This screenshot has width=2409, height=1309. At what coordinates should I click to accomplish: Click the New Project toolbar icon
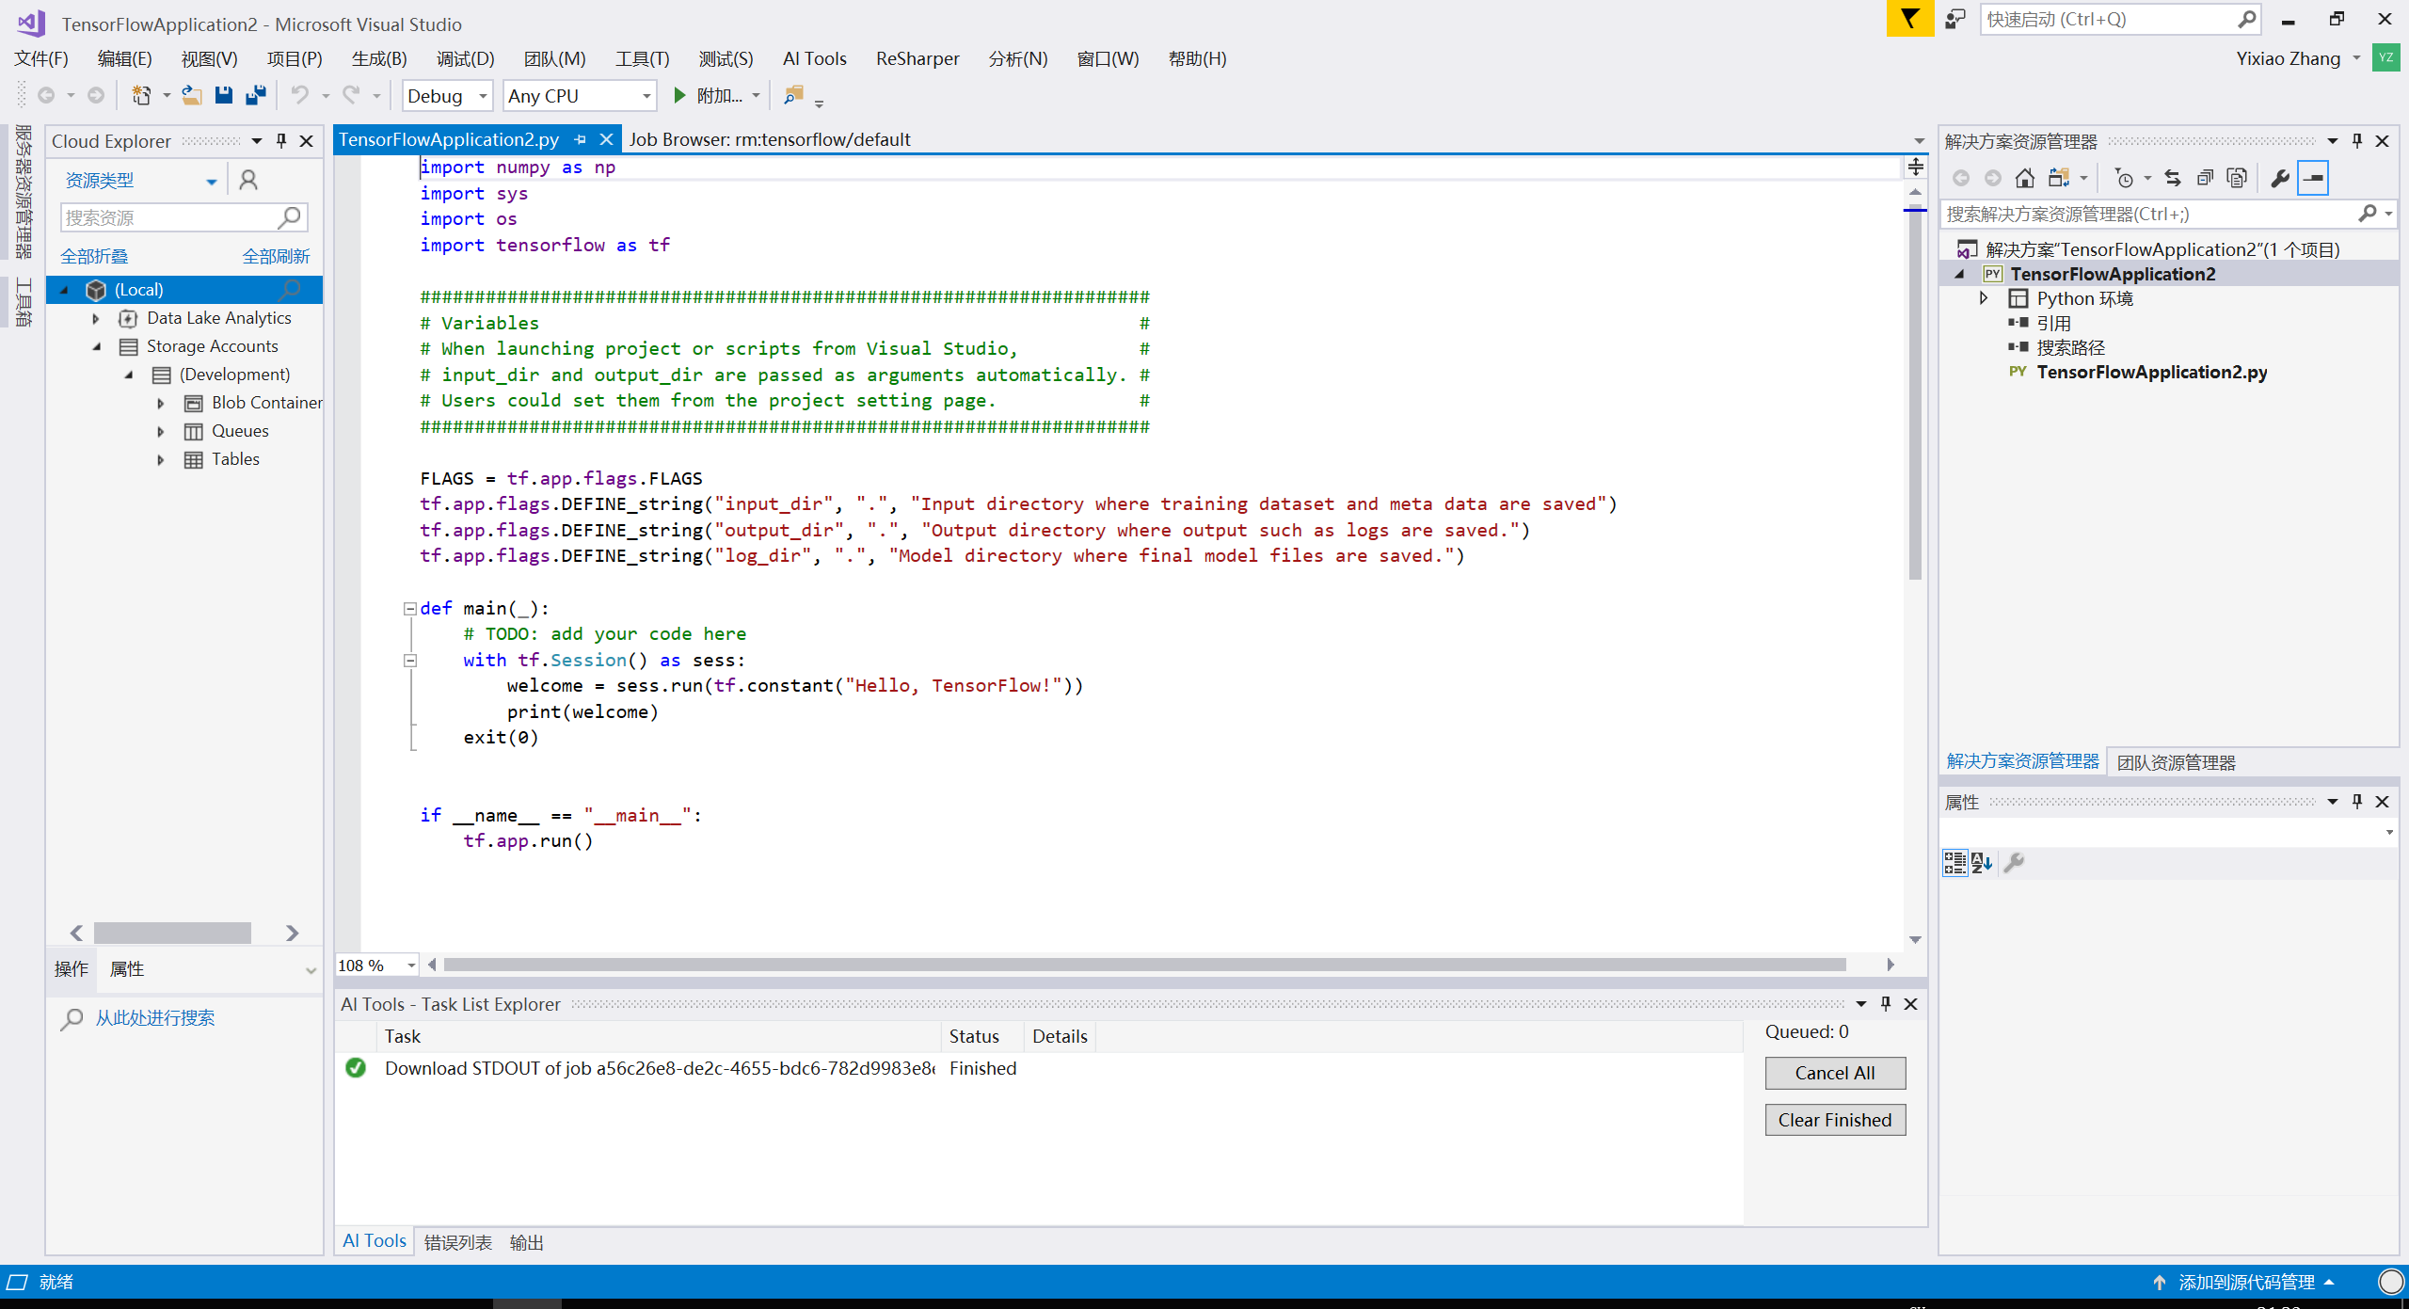(x=141, y=95)
